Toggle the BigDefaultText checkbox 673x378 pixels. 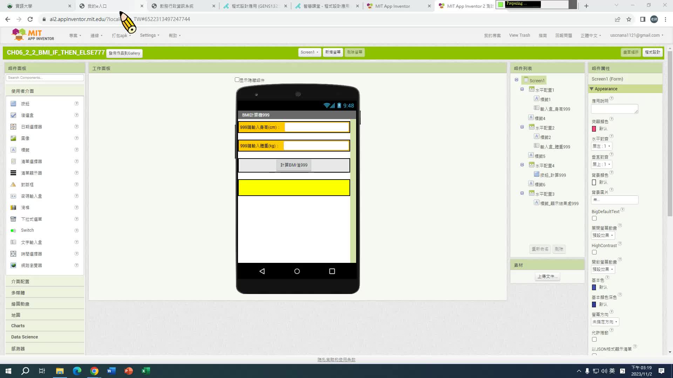pos(594,218)
